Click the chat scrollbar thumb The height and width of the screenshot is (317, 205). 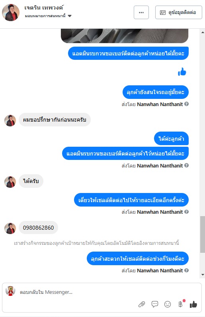(203, 234)
